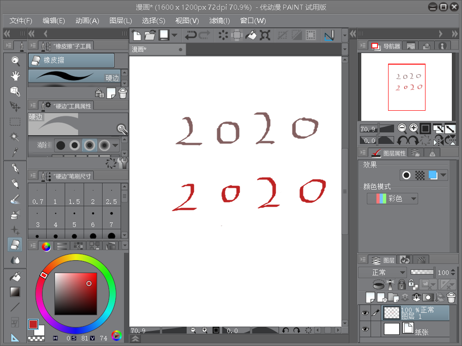
Task: Click the Undo arrow in command bar
Action: click(190, 35)
